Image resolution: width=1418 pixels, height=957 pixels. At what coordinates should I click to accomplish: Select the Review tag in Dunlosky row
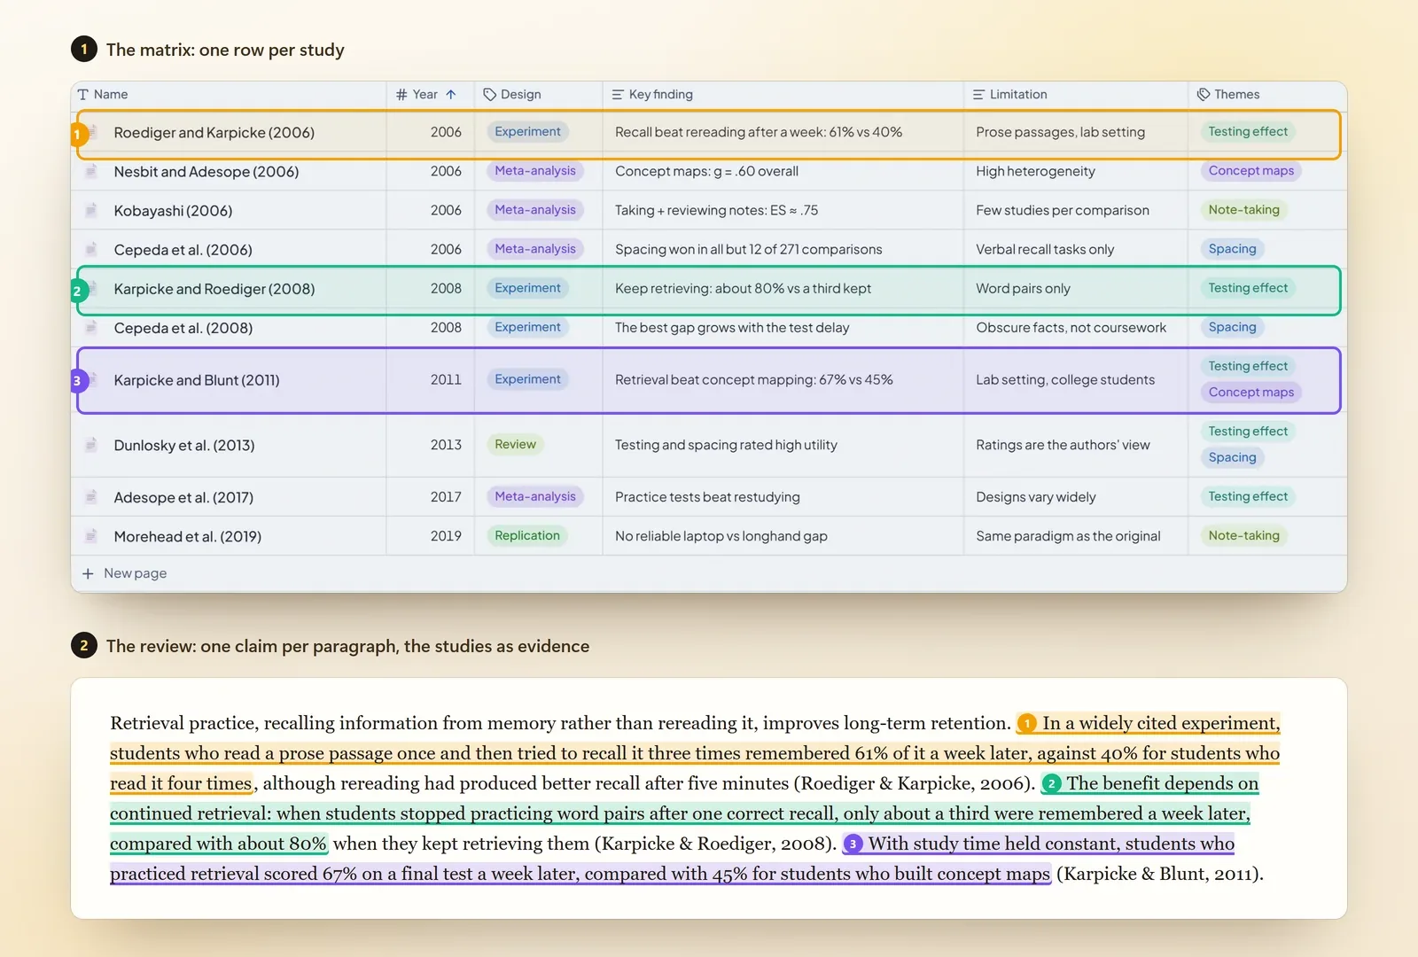(515, 445)
